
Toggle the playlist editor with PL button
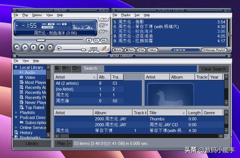96,40
